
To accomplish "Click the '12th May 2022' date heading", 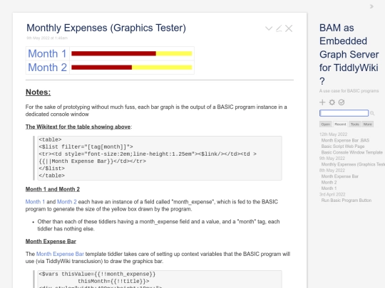I will (333, 134).
